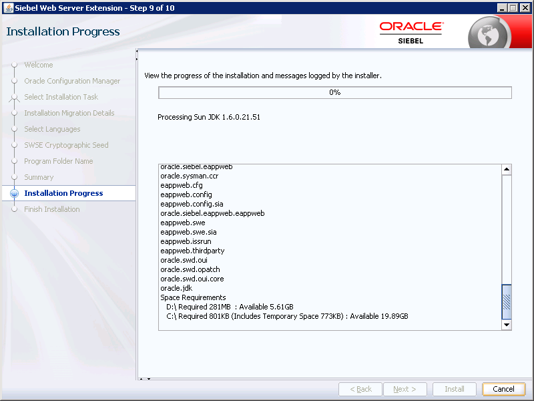Click 'Space Requirements' log line
This screenshot has height=401, width=534.
point(193,297)
